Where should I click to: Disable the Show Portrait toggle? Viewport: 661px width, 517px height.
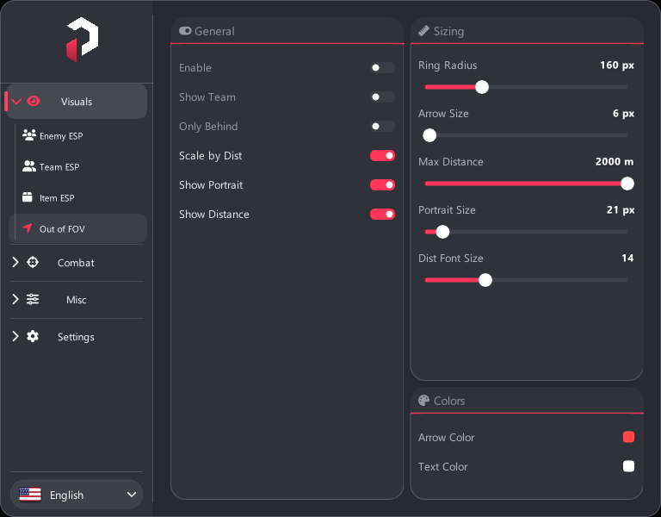click(382, 185)
